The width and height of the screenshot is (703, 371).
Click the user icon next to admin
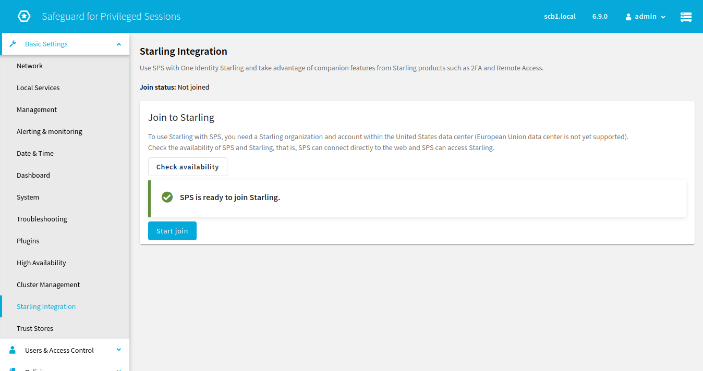pos(628,17)
